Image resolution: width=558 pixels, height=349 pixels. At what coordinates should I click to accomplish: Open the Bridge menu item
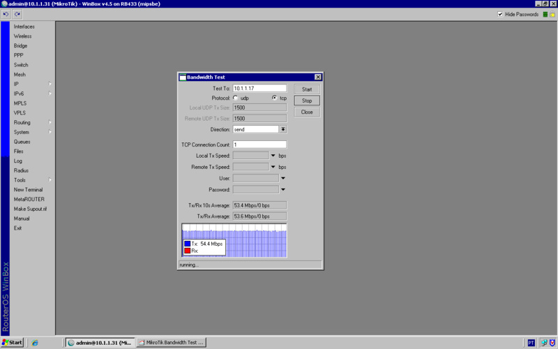20,46
